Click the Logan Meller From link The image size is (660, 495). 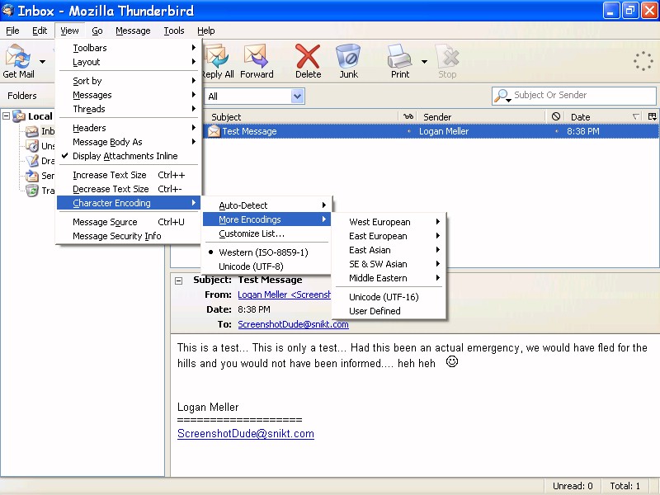(284, 295)
